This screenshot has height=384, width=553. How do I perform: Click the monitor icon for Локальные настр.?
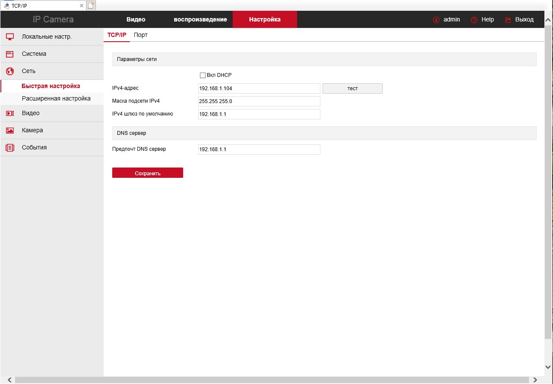pyautogui.click(x=10, y=37)
